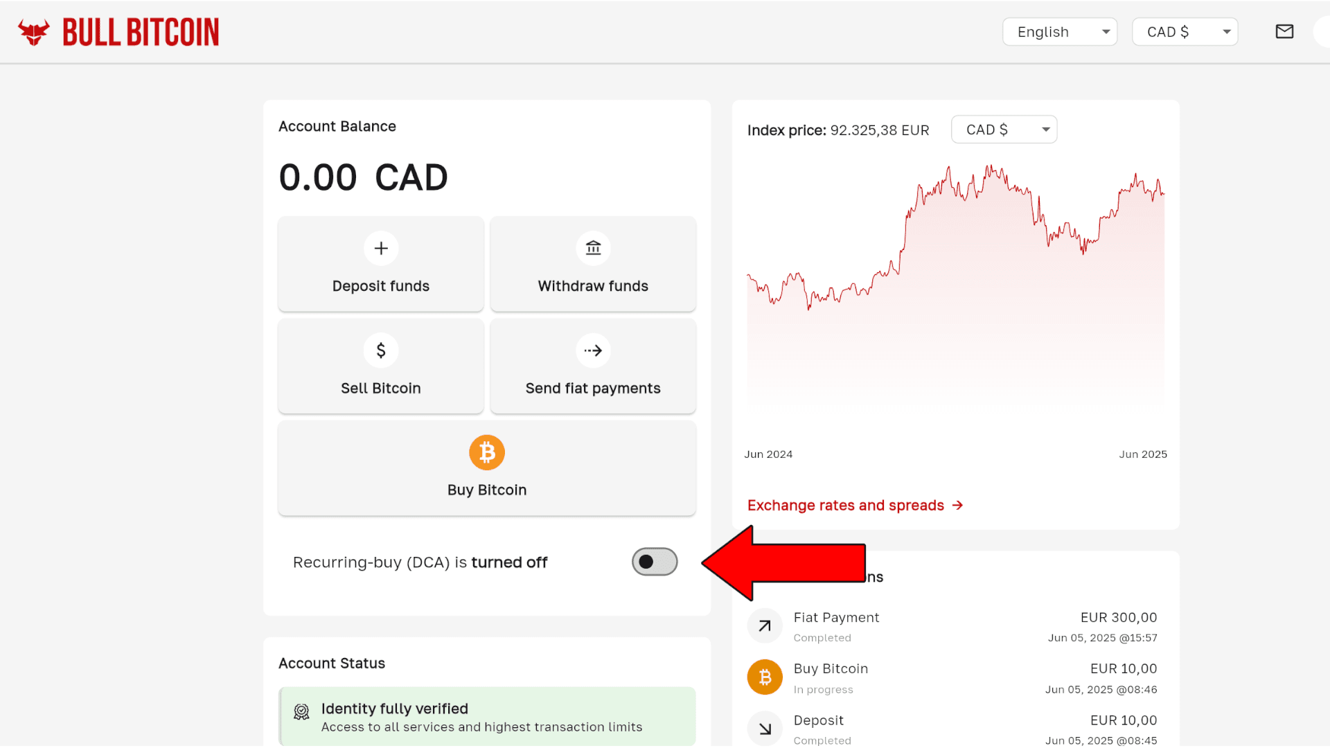The width and height of the screenshot is (1330, 748).
Task: Click the Identity fully verified status heading
Action: tap(395, 709)
